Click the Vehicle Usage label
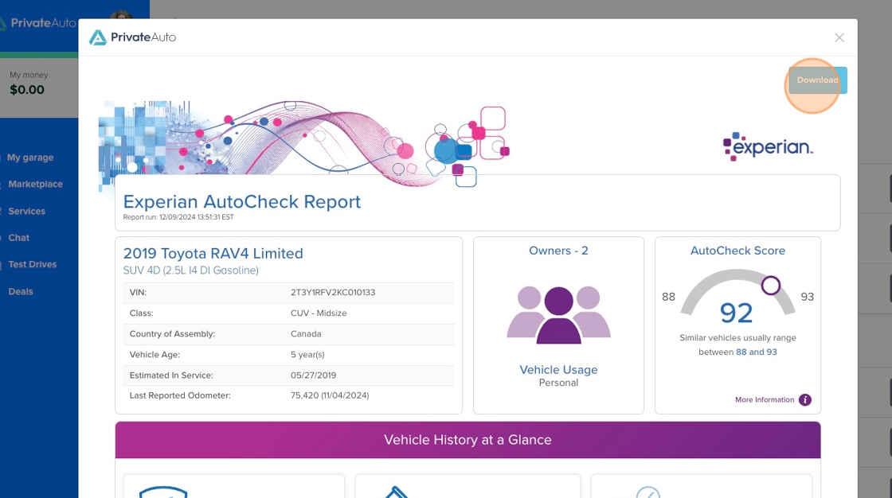 click(558, 369)
